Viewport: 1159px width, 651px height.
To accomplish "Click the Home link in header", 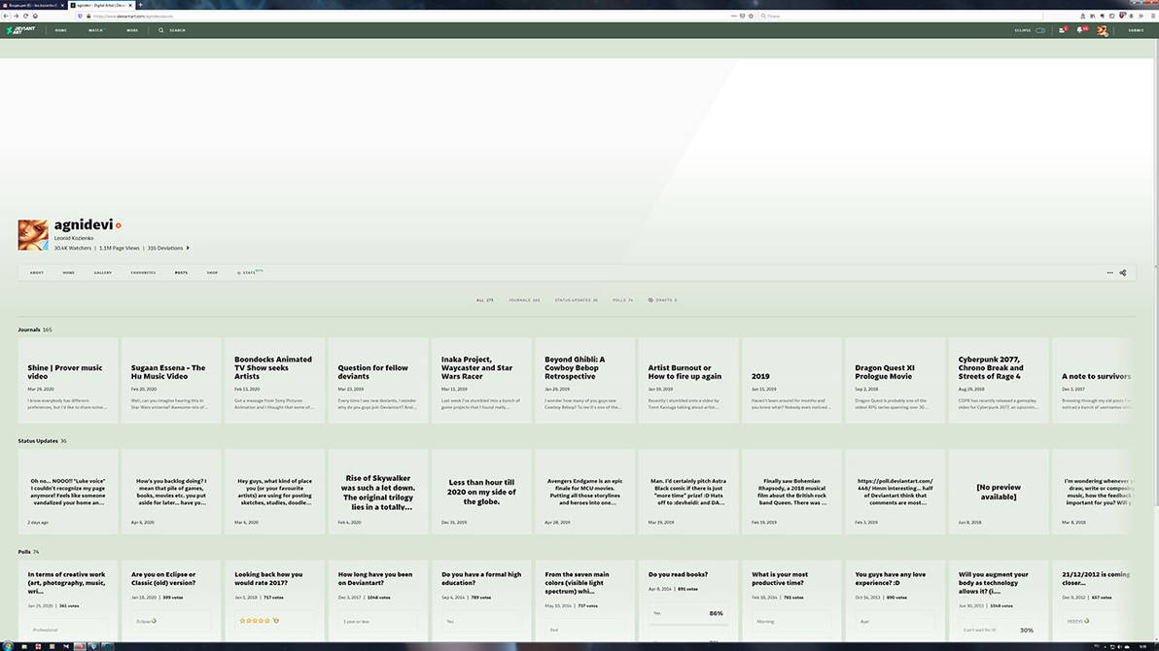I will pyautogui.click(x=60, y=30).
